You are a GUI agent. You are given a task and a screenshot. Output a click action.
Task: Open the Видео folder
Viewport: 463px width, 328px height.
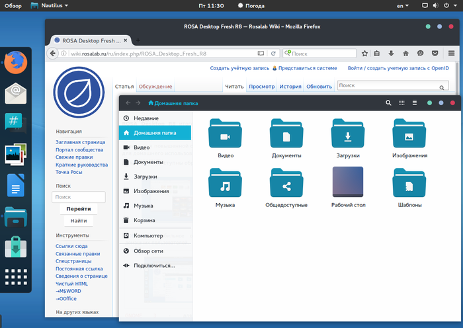(226, 138)
